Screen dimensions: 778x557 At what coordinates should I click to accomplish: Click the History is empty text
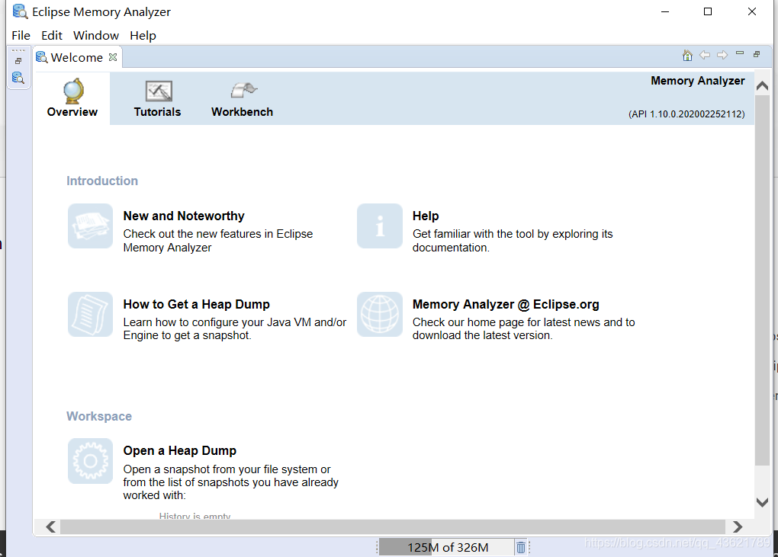194,515
